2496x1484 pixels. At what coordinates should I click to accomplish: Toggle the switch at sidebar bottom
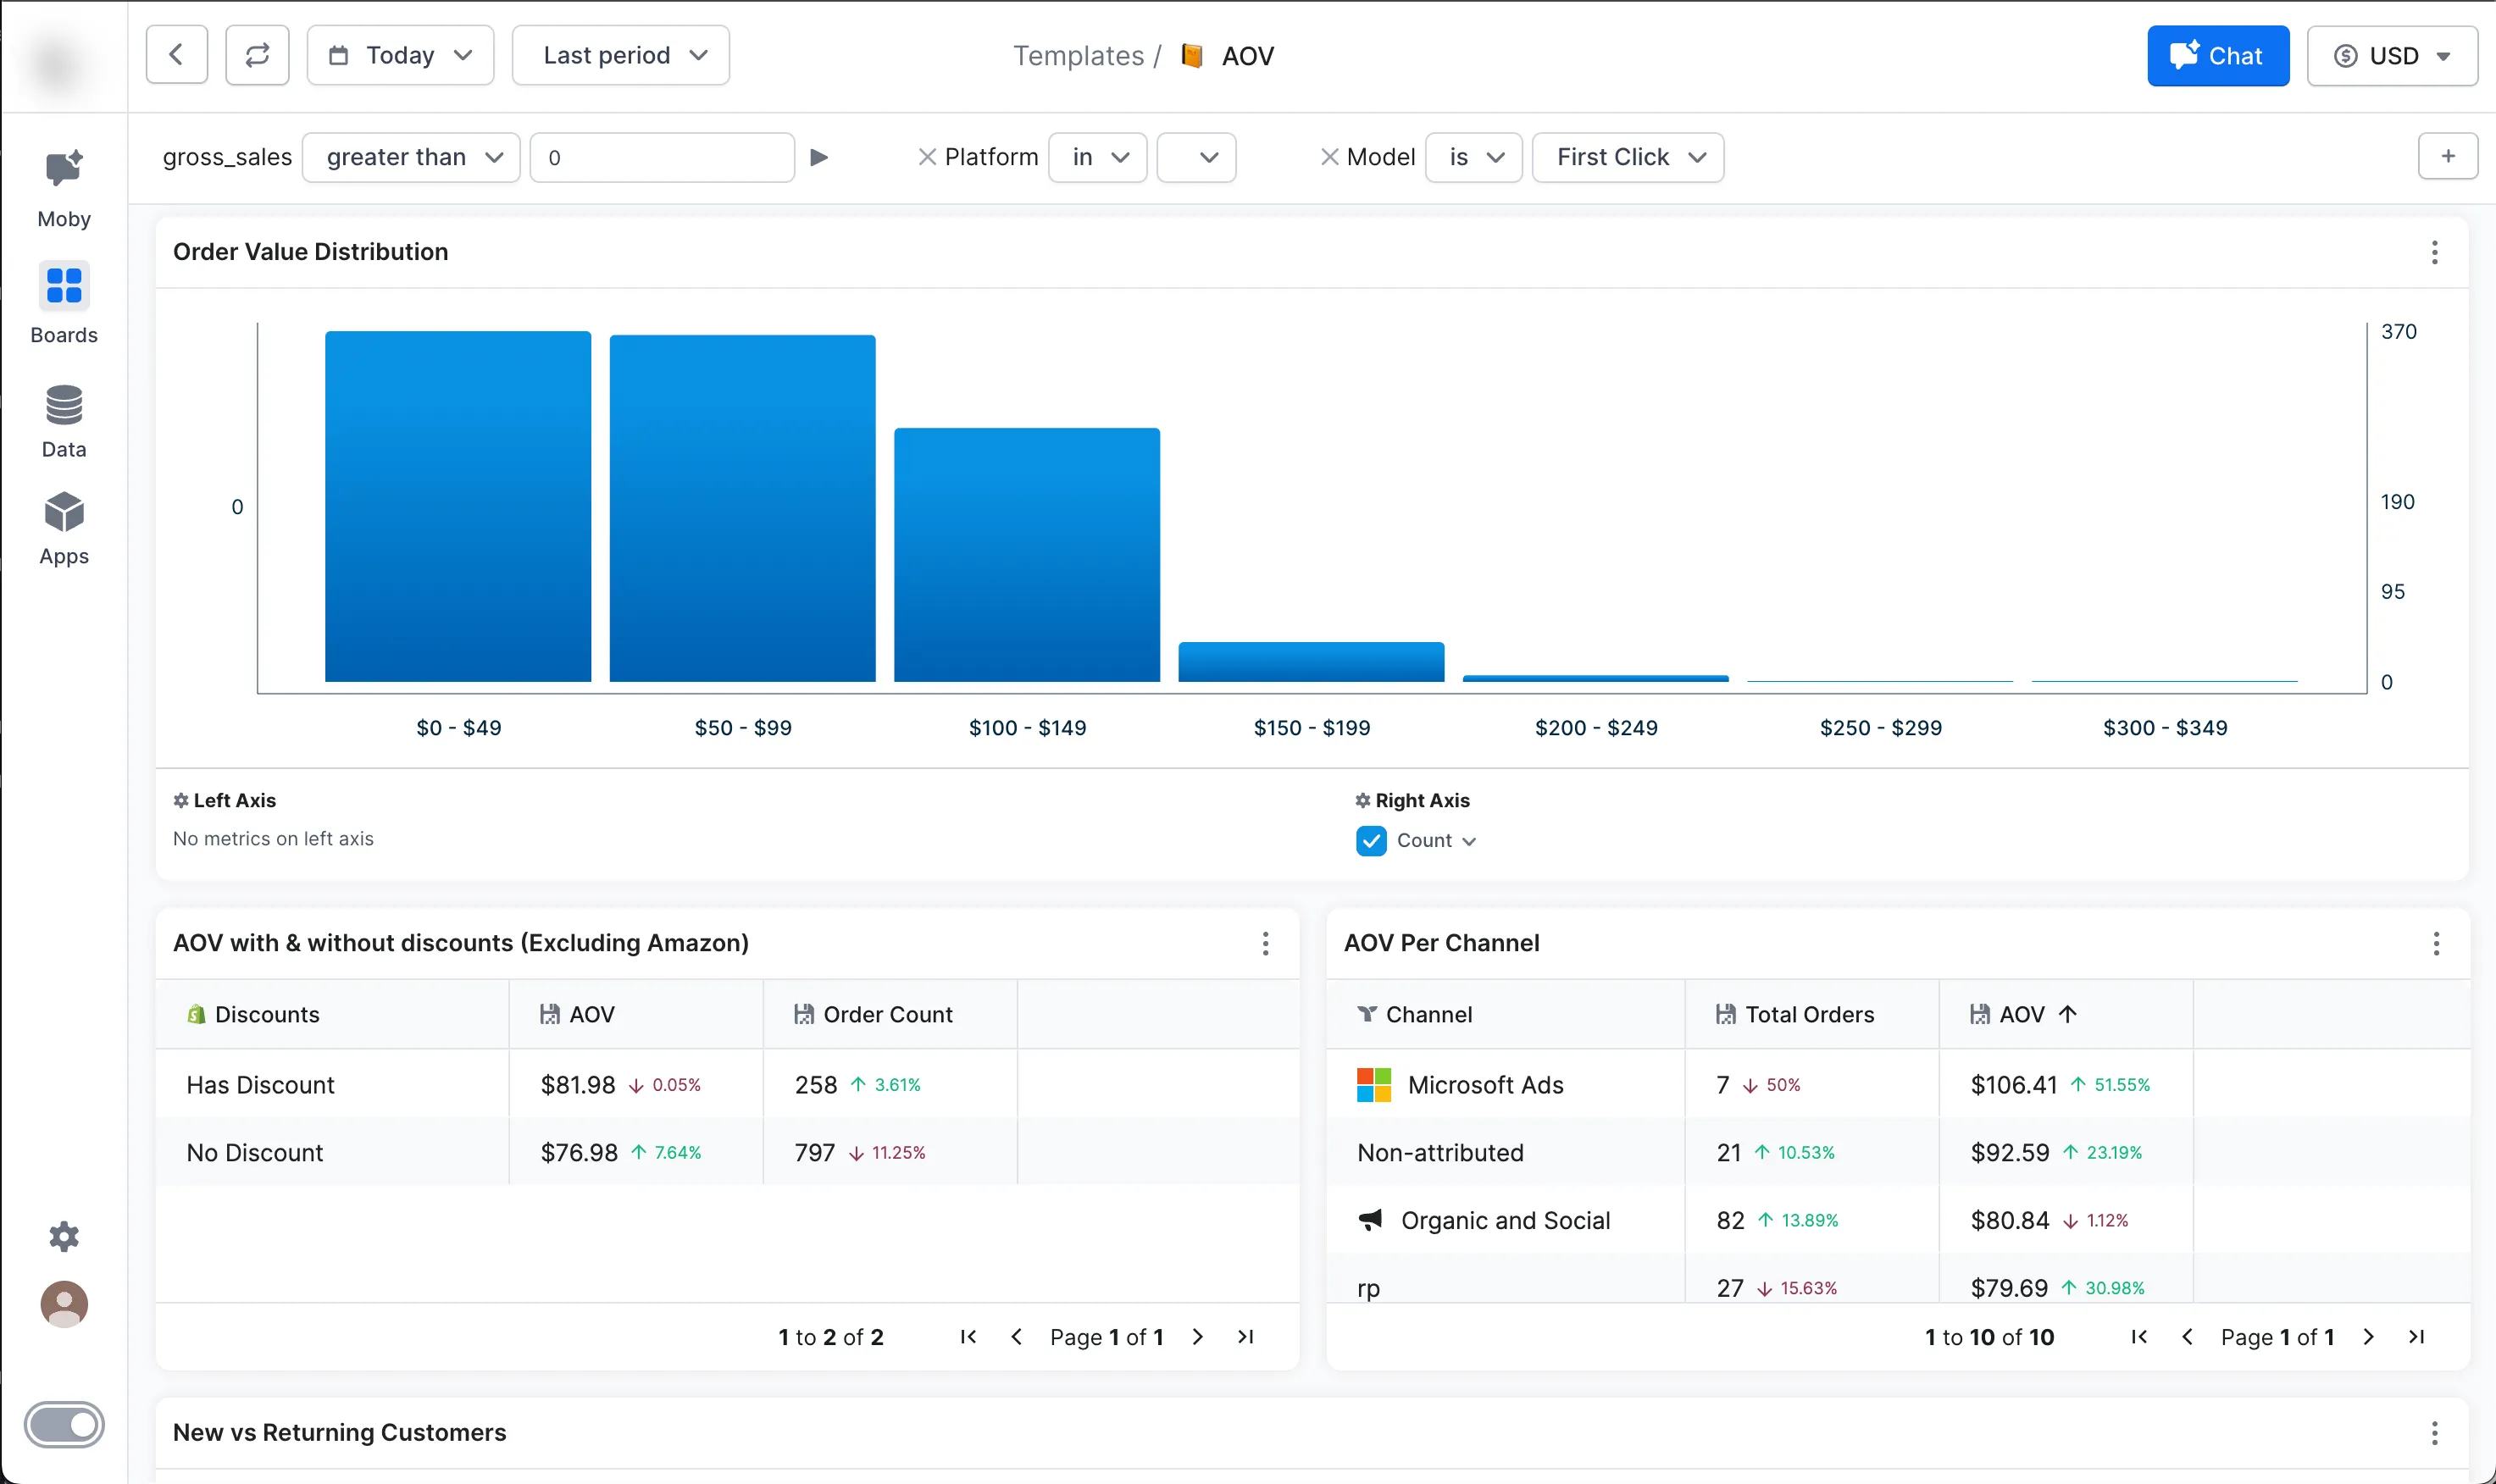point(64,1424)
